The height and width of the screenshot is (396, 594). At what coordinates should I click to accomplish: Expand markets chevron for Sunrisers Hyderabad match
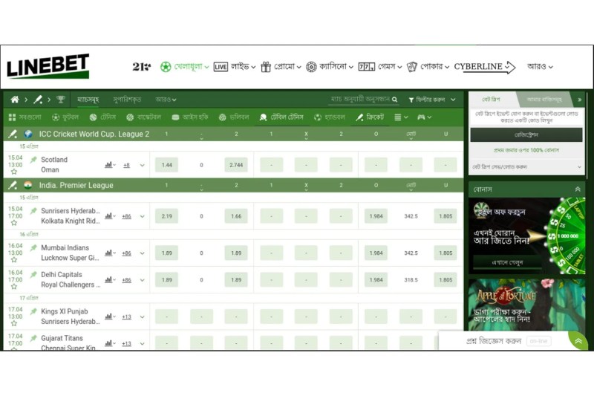coord(142,216)
